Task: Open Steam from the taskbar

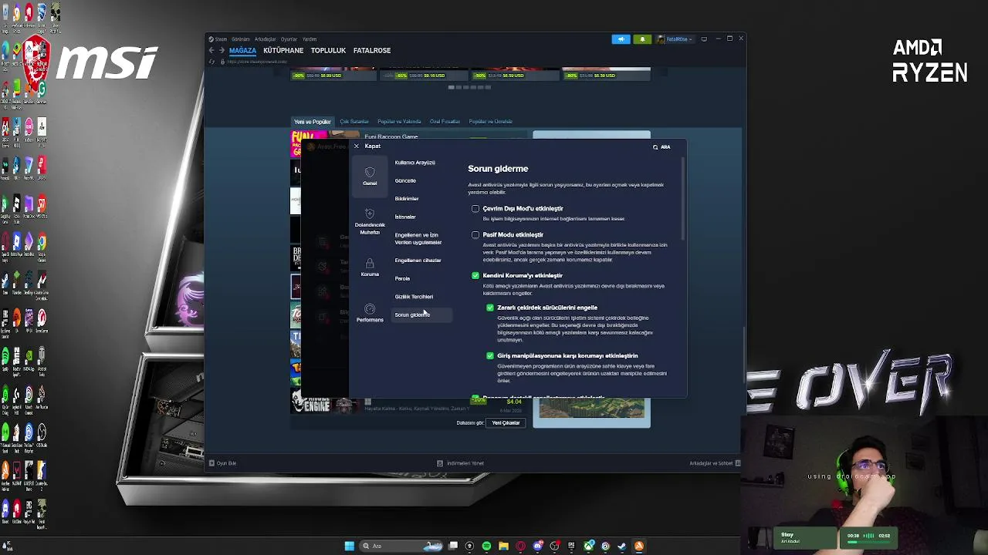Action: click(622, 546)
